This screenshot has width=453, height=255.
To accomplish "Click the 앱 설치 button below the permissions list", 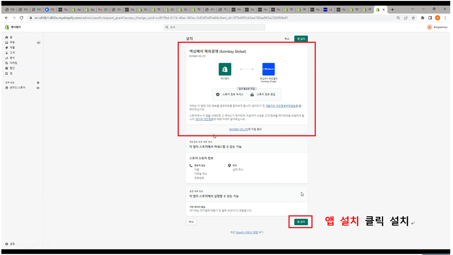I will pyautogui.click(x=301, y=222).
